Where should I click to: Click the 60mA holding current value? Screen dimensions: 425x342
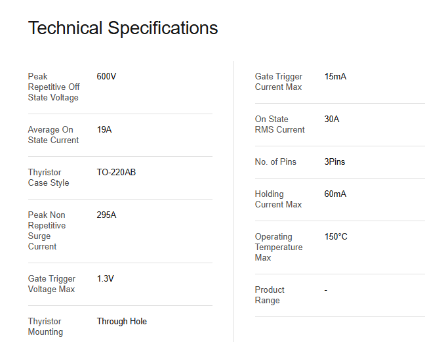(335, 194)
